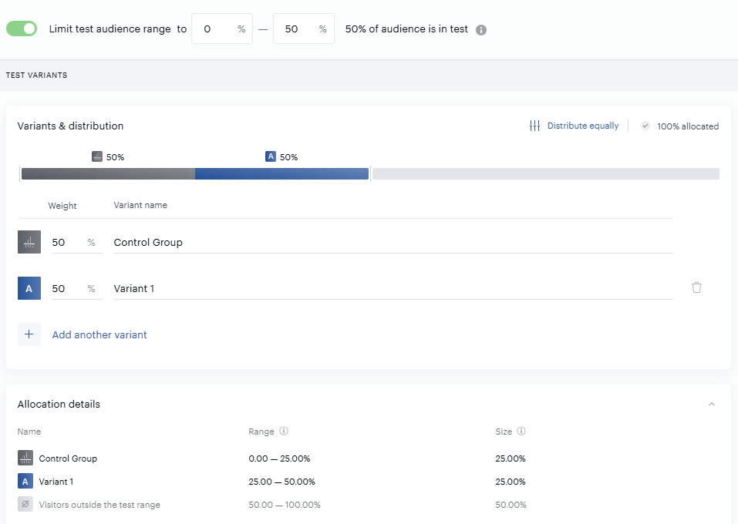Viewport: 738px width, 524px height.
Task: Click the Variants & distribution heading
Action: pos(71,126)
